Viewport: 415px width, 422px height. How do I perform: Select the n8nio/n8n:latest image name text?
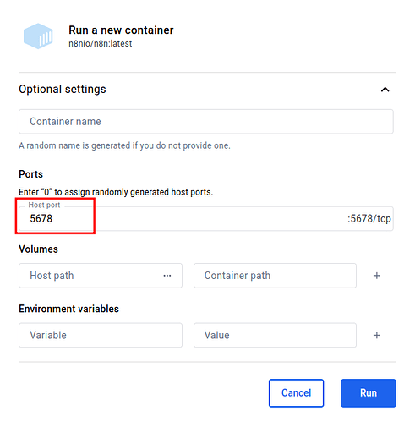coord(101,44)
